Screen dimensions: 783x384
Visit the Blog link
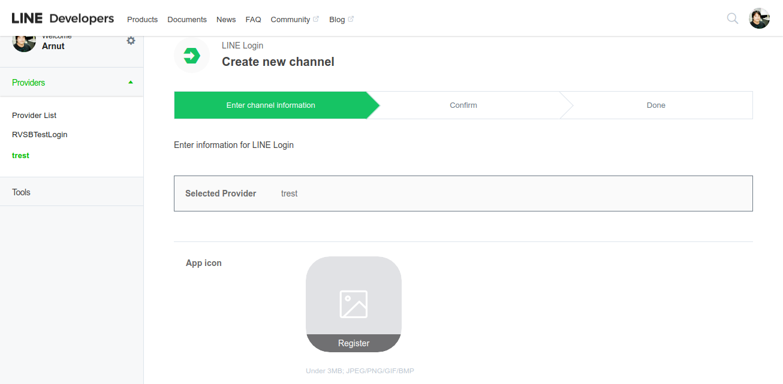[x=337, y=20]
